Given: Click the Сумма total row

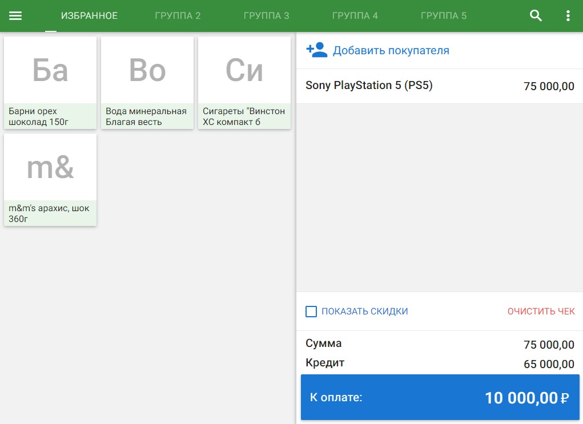Looking at the screenshot, I should [439, 344].
